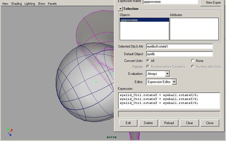Viewport: 226px width, 141px height.
Task: Select Convert Units All radio button
Action: pos(148,60)
